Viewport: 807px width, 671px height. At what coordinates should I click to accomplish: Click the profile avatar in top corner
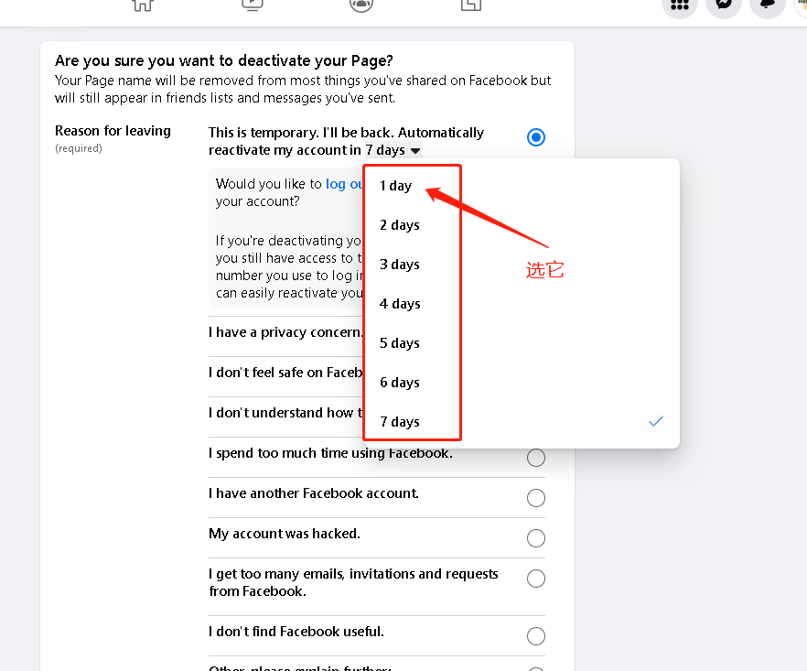[802, 5]
